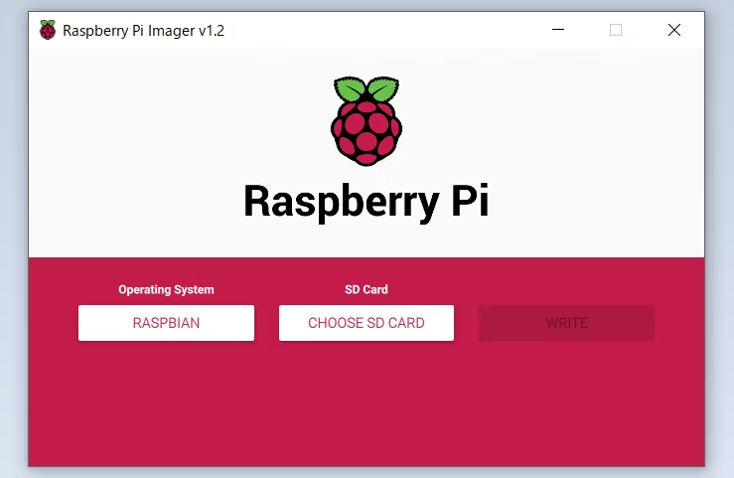This screenshot has width=734, height=478.
Task: Open the RASPBIAN operating system chooser
Action: pos(166,323)
